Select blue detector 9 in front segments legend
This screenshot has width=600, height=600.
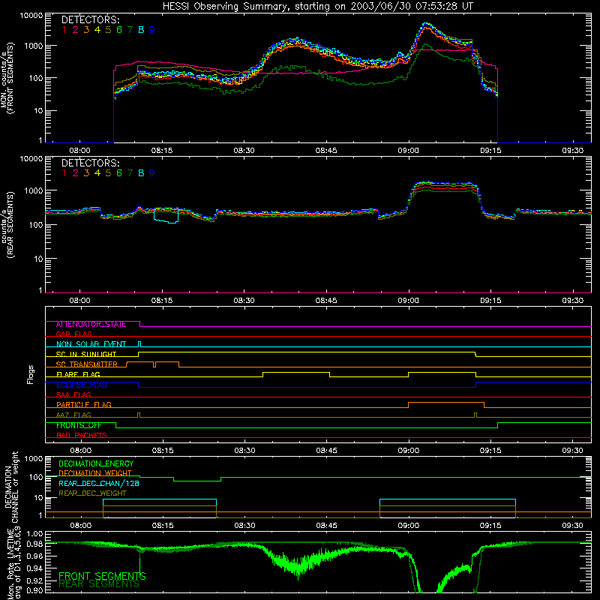(152, 30)
